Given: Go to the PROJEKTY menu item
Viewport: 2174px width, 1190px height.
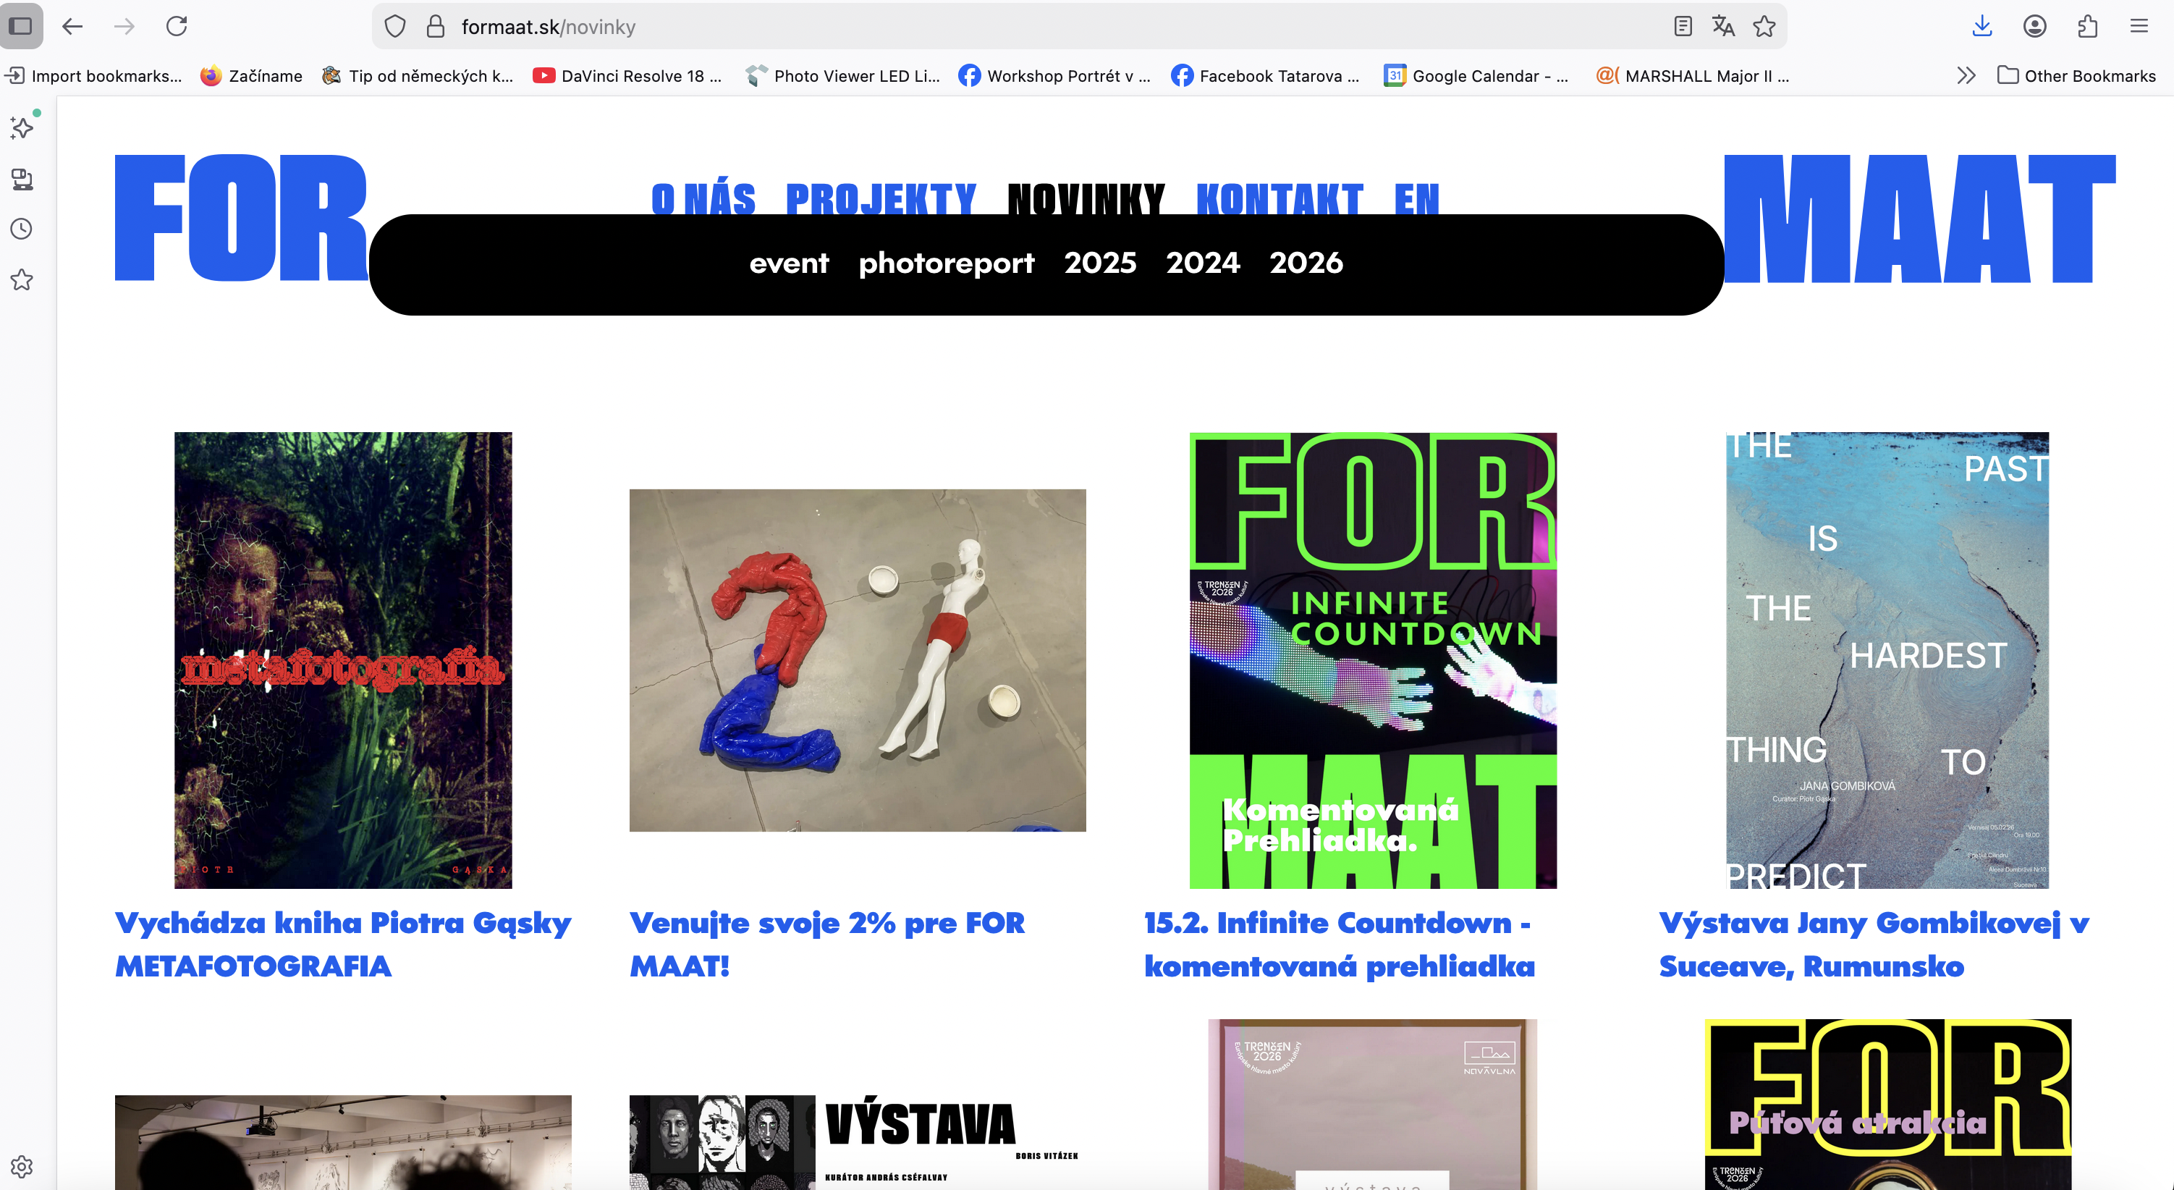Looking at the screenshot, I should coord(880,198).
